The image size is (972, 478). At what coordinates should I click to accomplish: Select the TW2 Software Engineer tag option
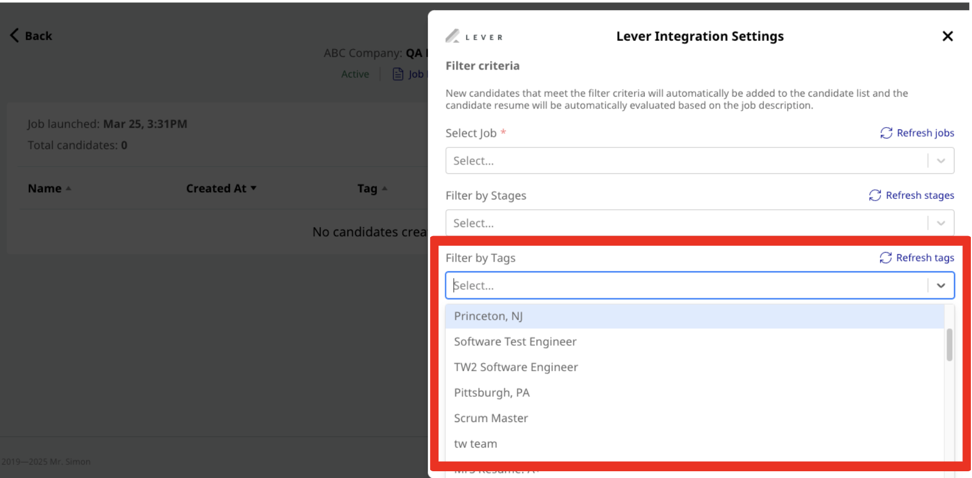coord(695,367)
